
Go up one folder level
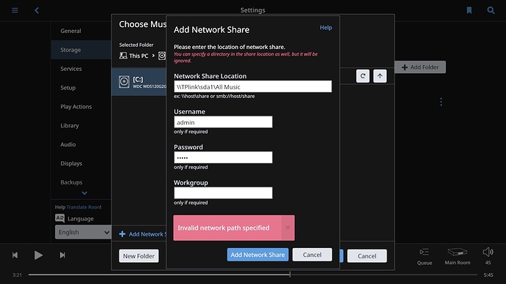pyautogui.click(x=380, y=76)
